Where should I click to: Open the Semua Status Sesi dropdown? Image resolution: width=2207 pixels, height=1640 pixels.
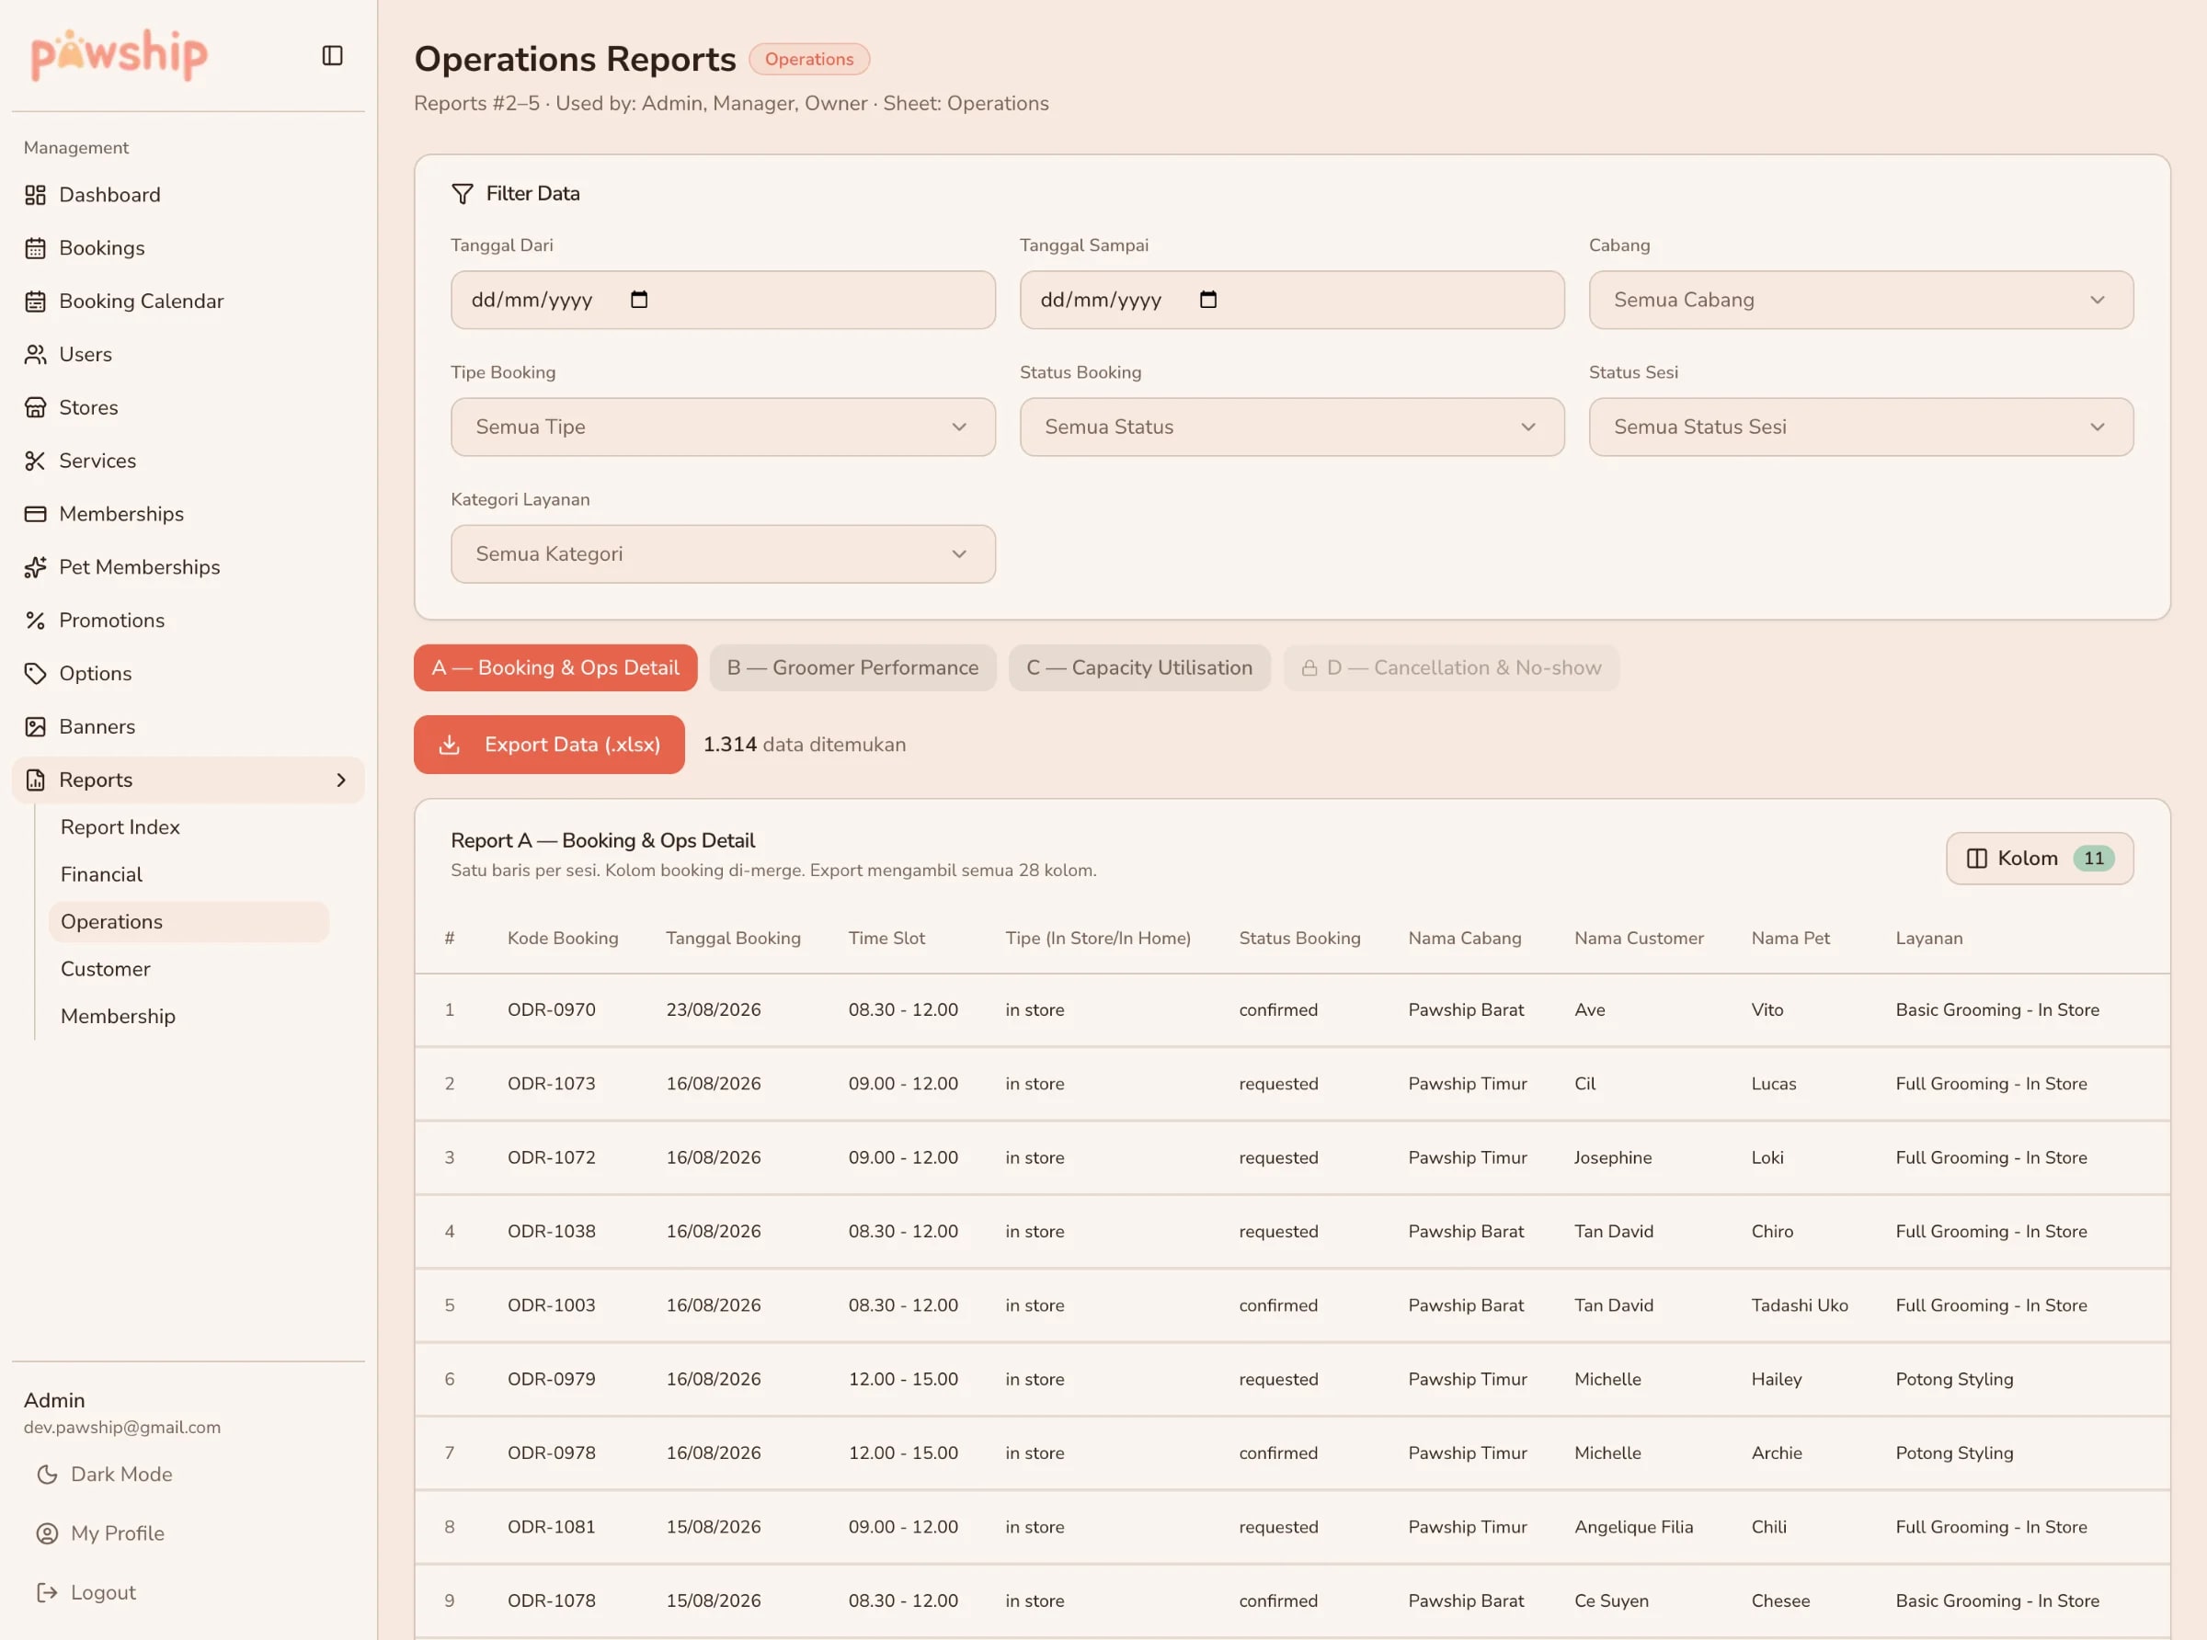pos(1860,427)
